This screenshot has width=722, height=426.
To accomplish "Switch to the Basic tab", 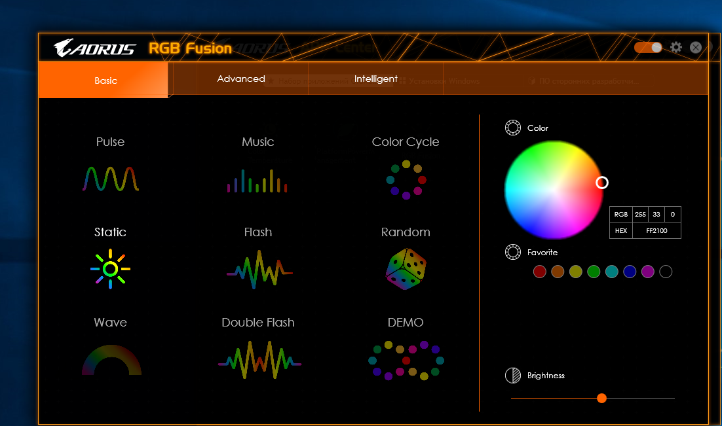I will click(x=104, y=80).
